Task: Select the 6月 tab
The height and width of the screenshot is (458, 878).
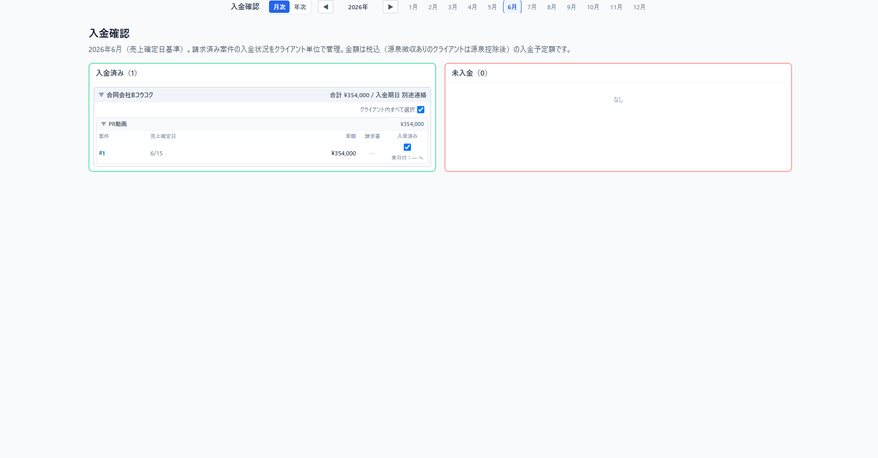Action: point(512,7)
